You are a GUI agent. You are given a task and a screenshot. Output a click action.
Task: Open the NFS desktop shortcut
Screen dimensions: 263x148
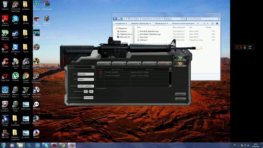(36, 33)
